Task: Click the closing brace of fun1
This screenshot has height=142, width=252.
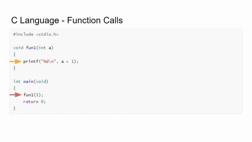Action: pyautogui.click(x=15, y=68)
